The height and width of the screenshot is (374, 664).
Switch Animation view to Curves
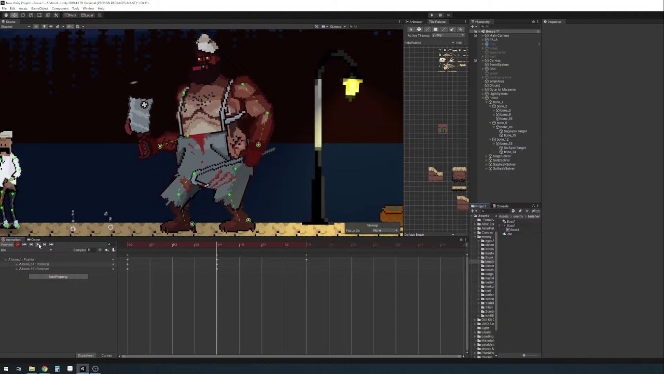(x=106, y=356)
